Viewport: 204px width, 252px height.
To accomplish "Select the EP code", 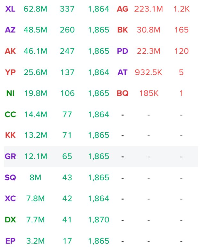I will (x=10, y=241).
